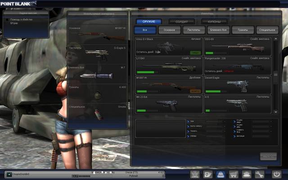Filter inventory by Ближнего боя
Viewport: 288px width, 180px height.
(x=218, y=30)
